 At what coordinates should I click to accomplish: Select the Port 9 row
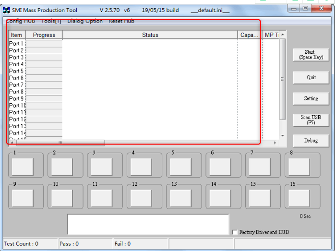click(144, 98)
